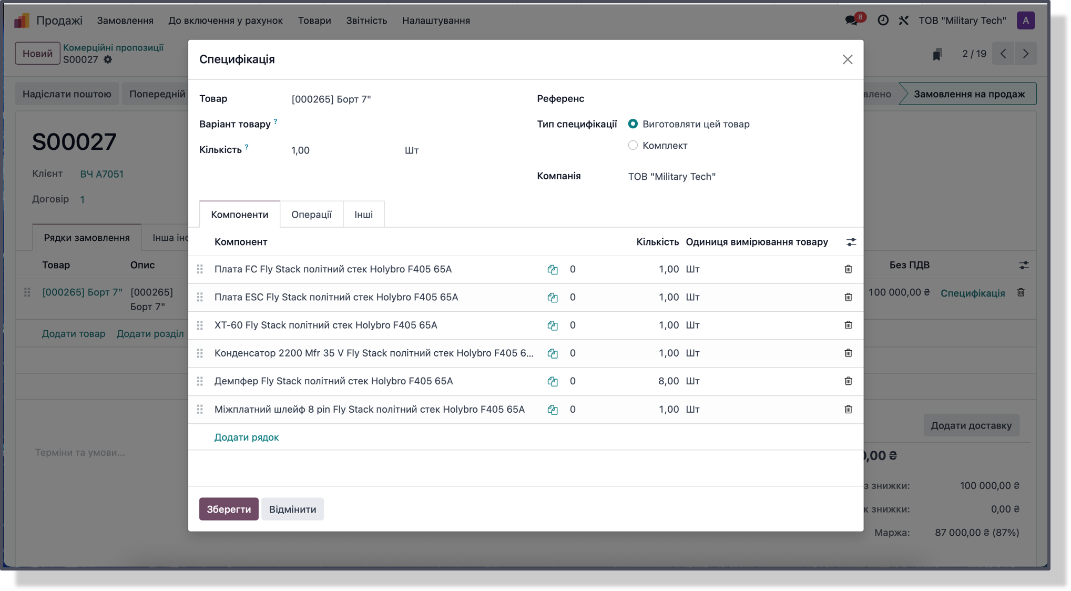Image resolution: width=1071 pixels, height=591 pixels.
Task: Open the debug tools wrench icon
Action: [903, 21]
